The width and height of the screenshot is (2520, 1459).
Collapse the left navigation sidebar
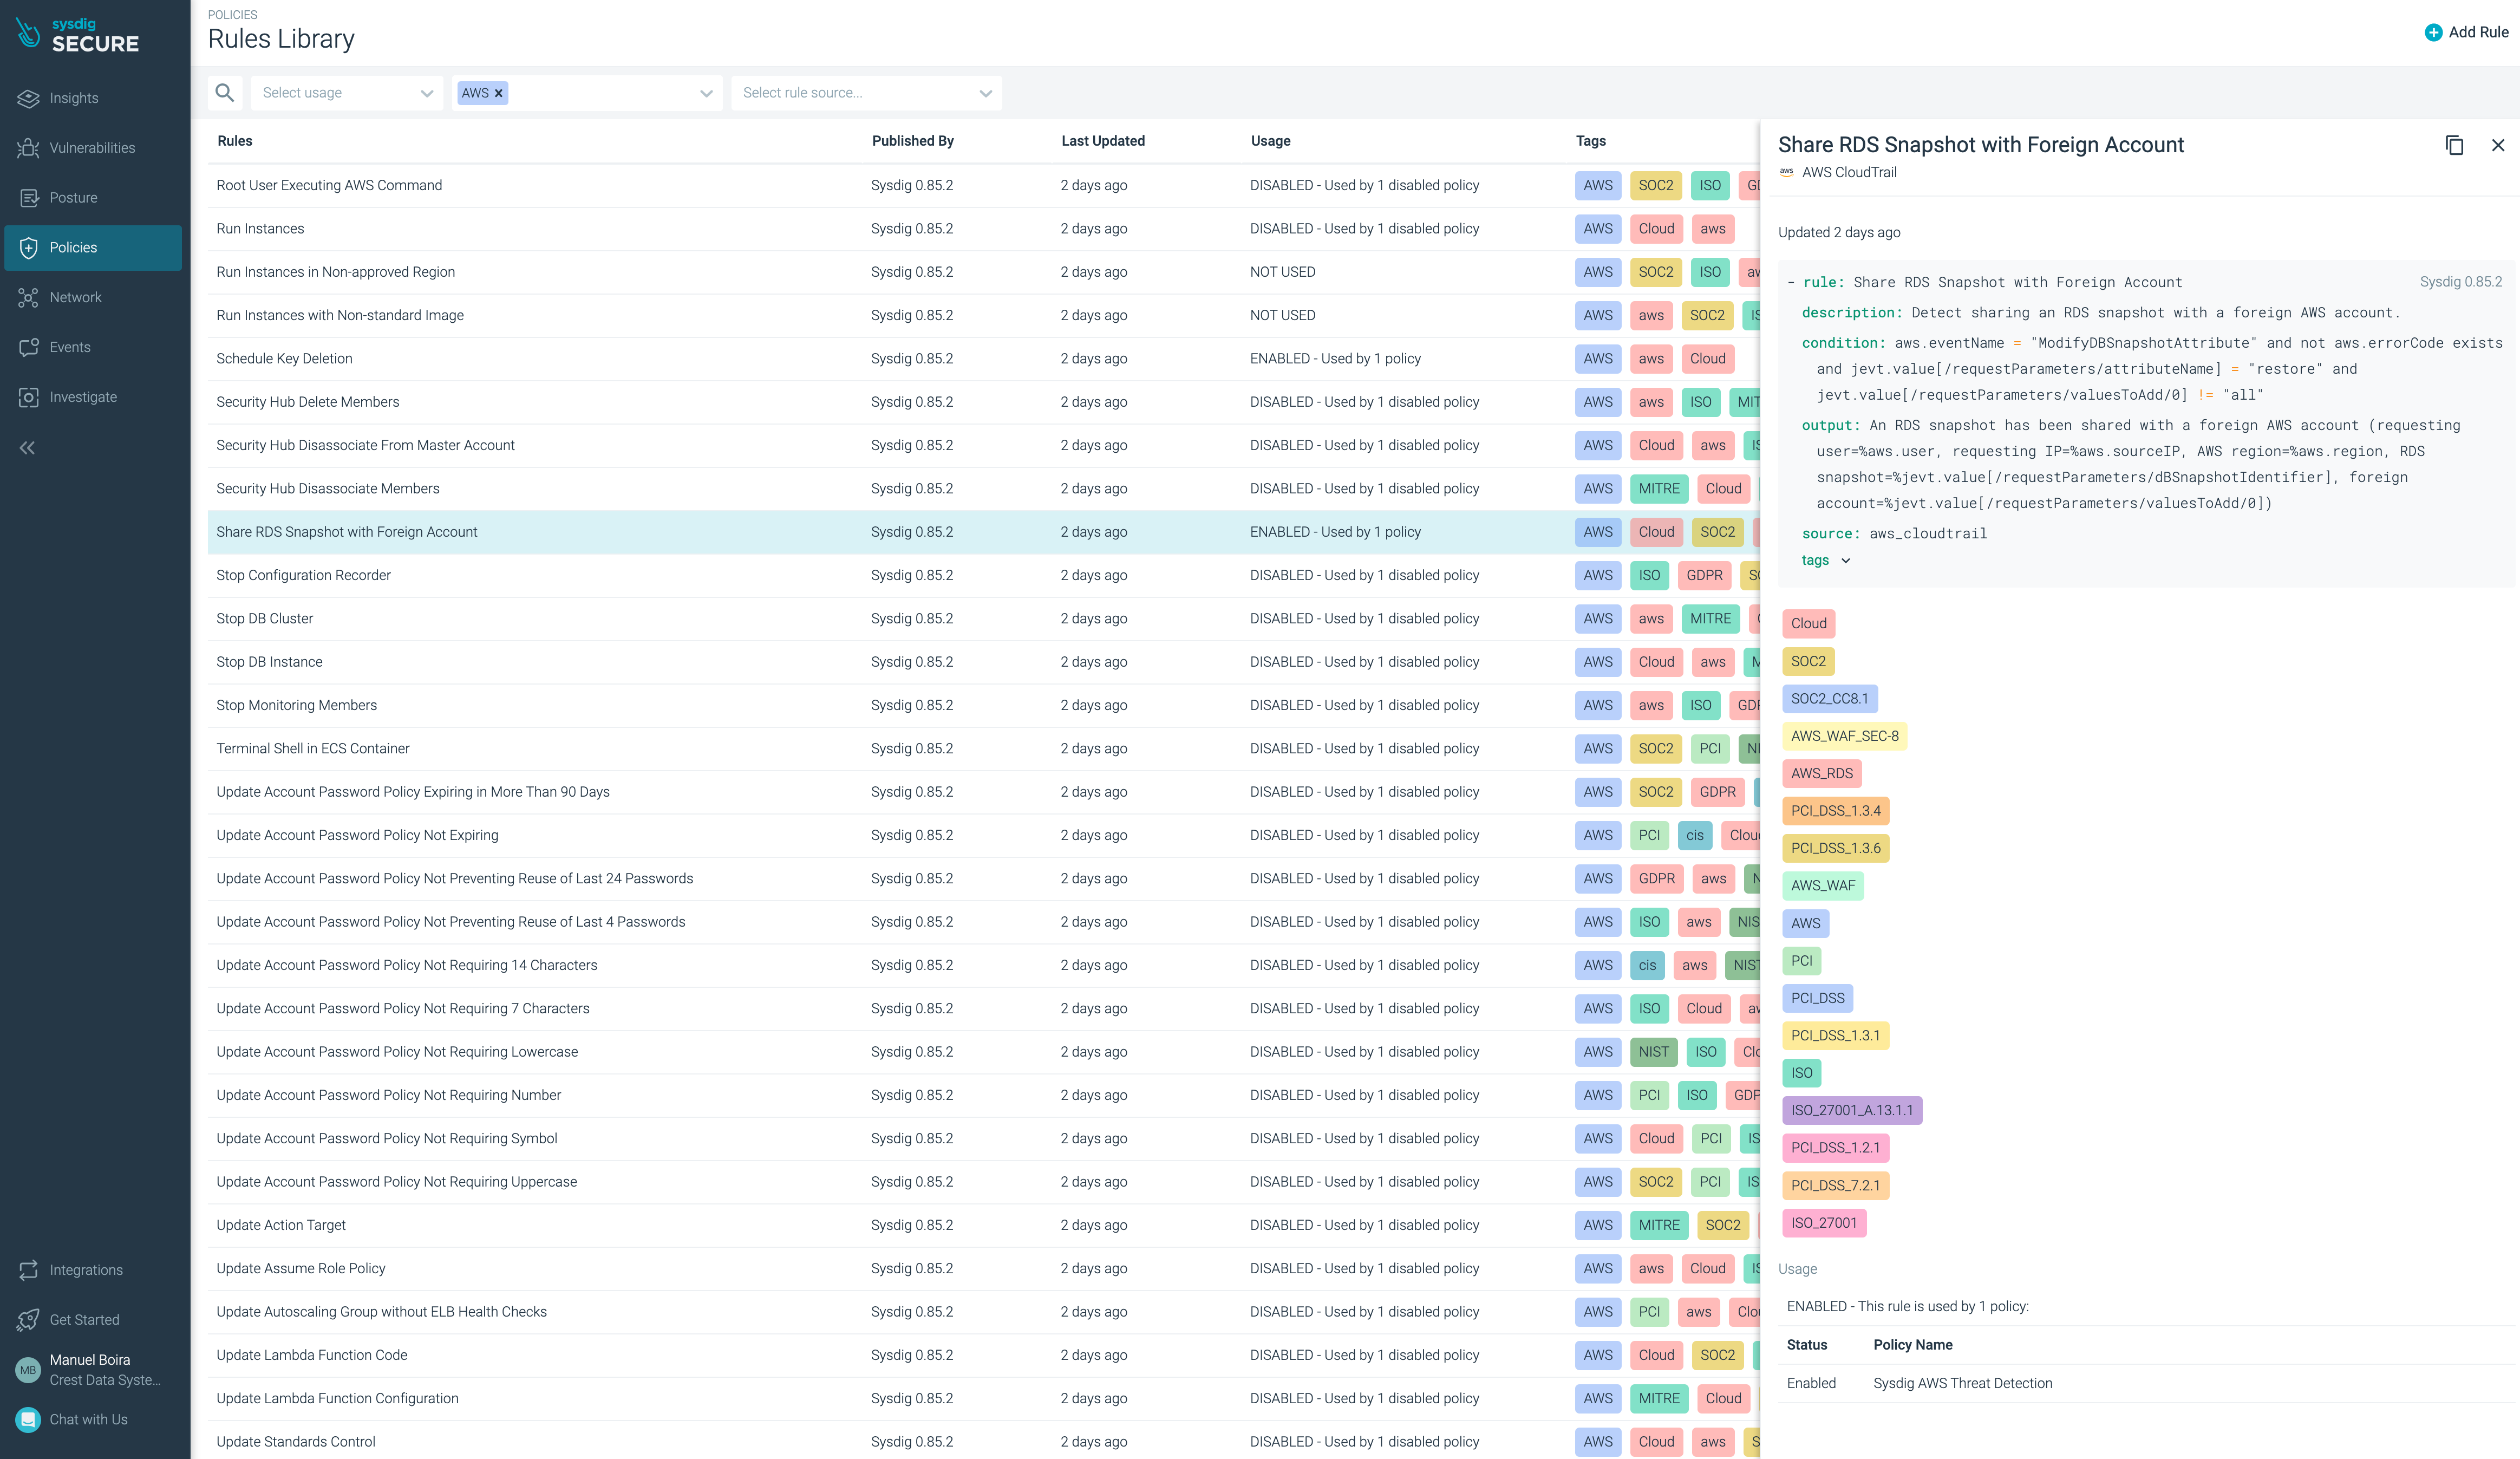pos(28,447)
